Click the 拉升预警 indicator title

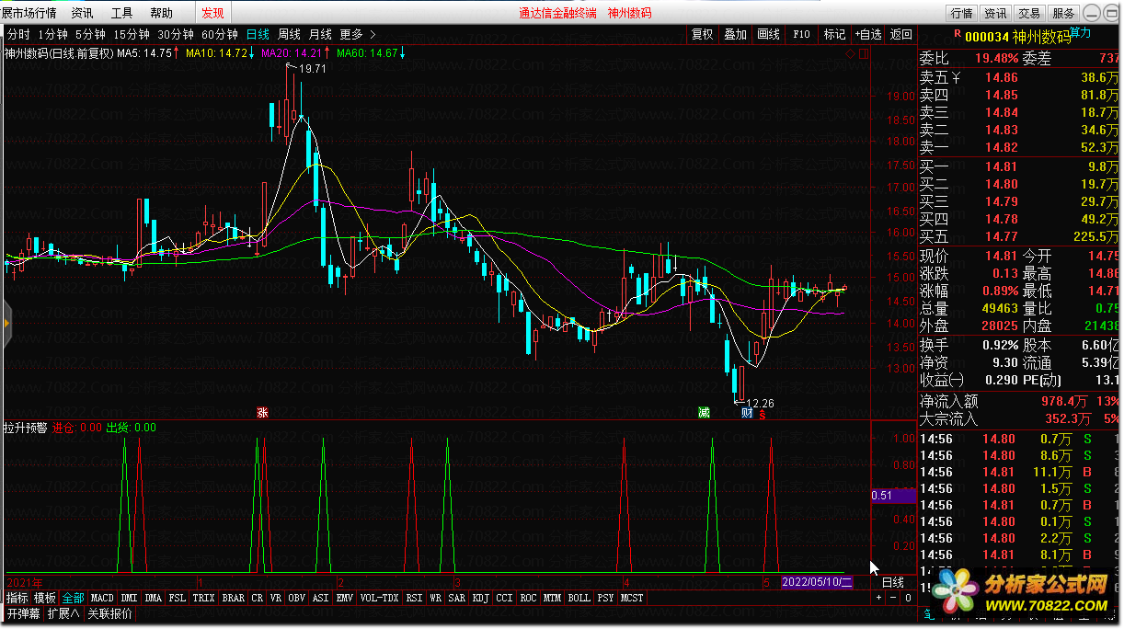(25, 428)
